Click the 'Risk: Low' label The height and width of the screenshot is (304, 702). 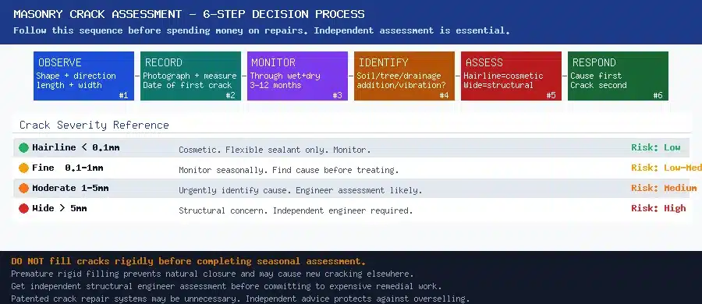(x=656, y=147)
